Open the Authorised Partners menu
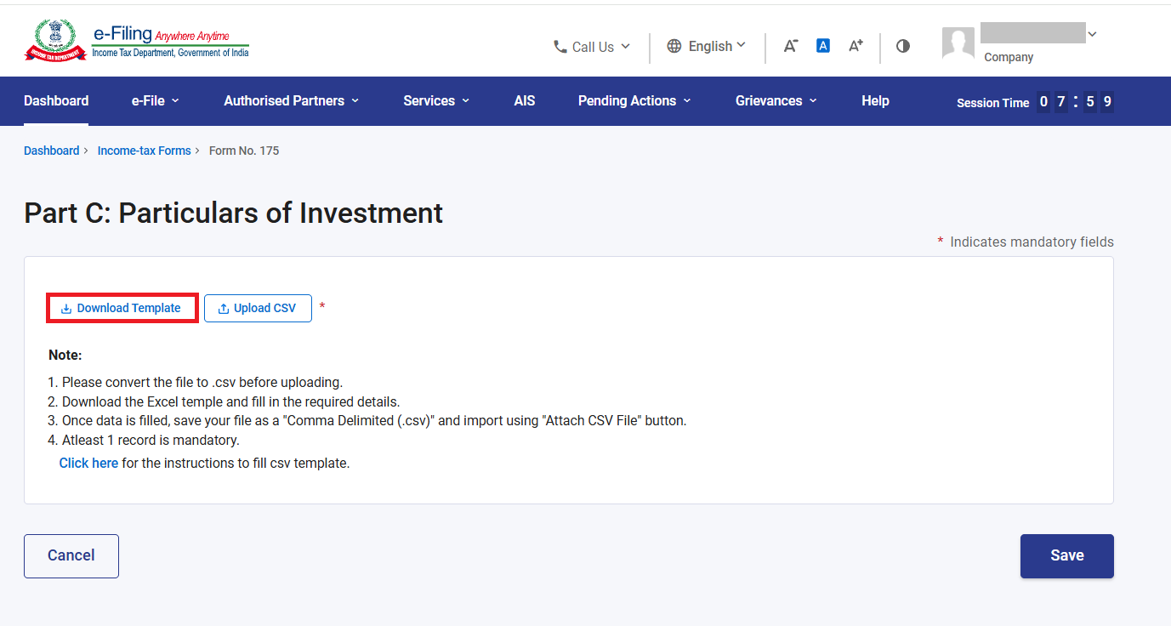This screenshot has height=626, width=1171. coord(292,100)
